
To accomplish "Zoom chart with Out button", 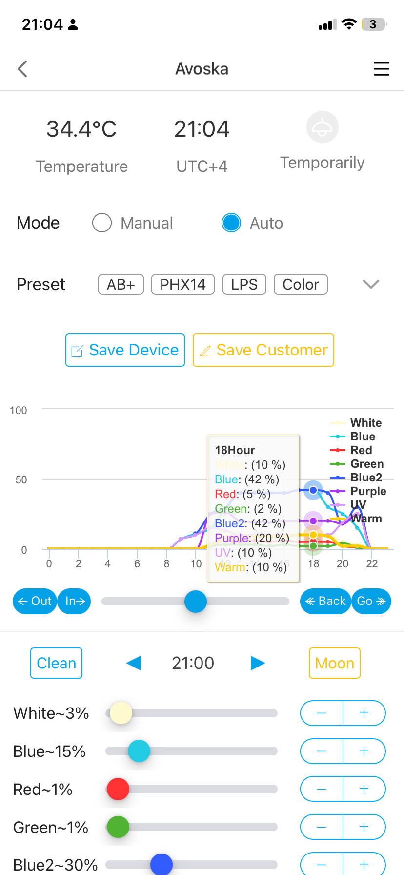I will (35, 601).
